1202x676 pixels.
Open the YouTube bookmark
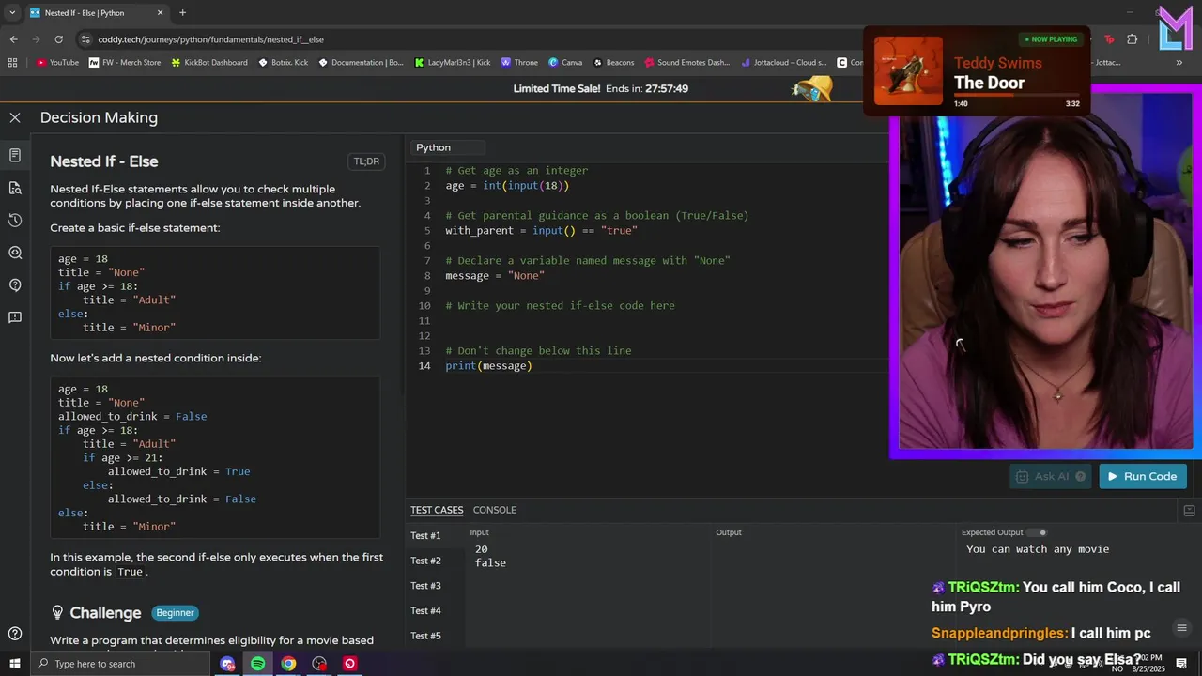point(57,63)
